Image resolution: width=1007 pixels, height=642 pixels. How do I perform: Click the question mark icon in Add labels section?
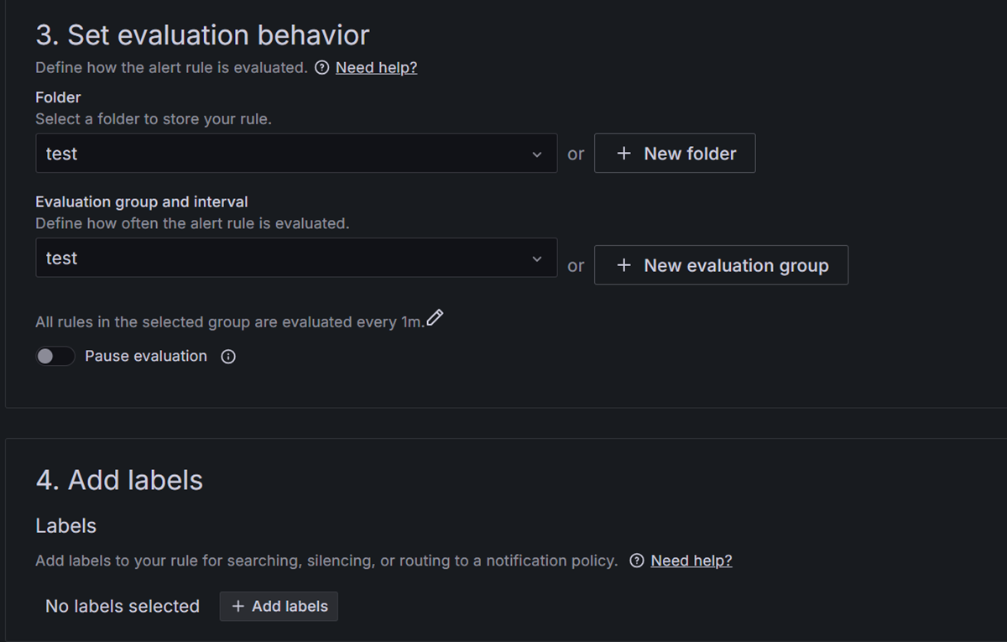pos(637,561)
